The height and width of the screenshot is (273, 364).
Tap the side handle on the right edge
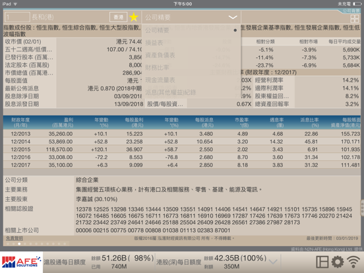pos(362,208)
